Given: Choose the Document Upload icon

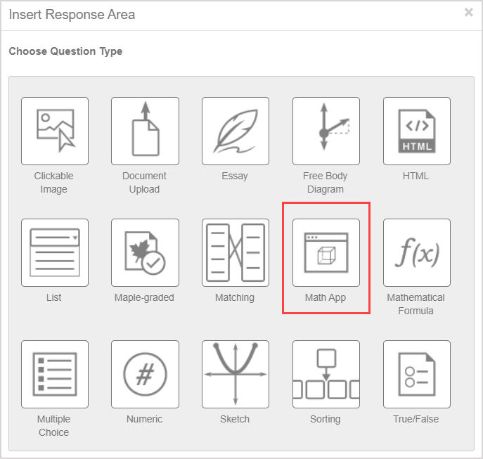Looking at the screenshot, I should (x=145, y=131).
